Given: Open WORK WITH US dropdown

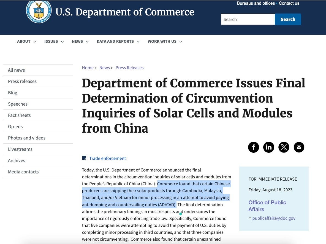Looking at the screenshot, I should pos(165,41).
